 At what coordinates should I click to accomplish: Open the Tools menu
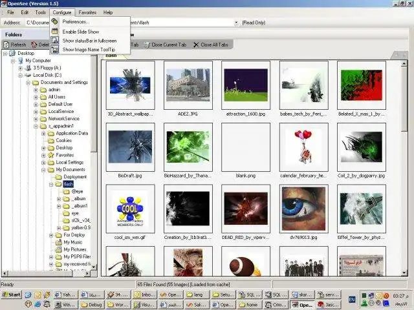(40, 12)
